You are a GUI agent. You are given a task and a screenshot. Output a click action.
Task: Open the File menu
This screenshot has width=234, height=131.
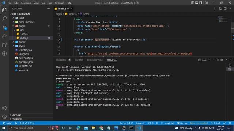[x=10, y=3]
